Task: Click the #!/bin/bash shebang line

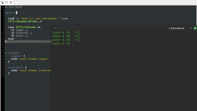Action: 14,7
